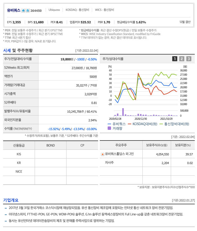The image size is (197, 231).
Task: Select the KR rating row
Action: point(50,163)
